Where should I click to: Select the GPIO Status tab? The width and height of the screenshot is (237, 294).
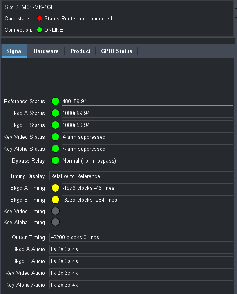coord(116,51)
